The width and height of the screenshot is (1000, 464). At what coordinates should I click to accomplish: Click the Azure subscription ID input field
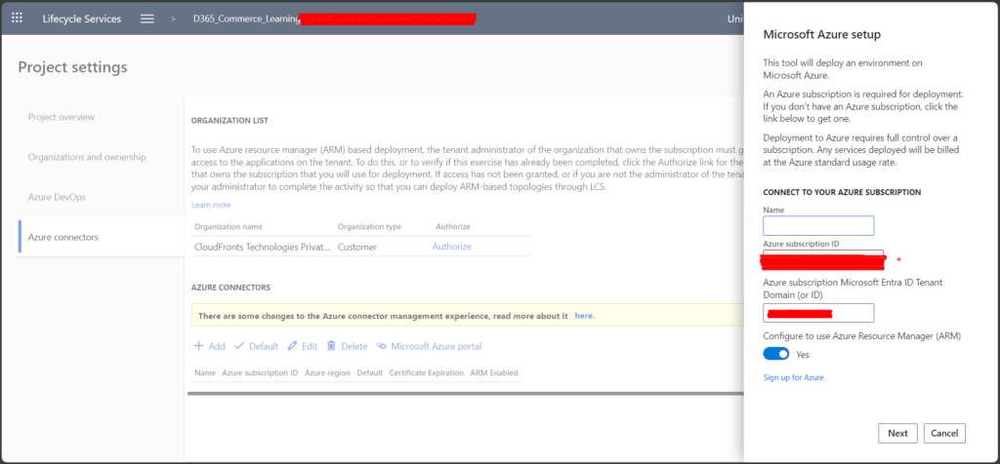coord(823,259)
